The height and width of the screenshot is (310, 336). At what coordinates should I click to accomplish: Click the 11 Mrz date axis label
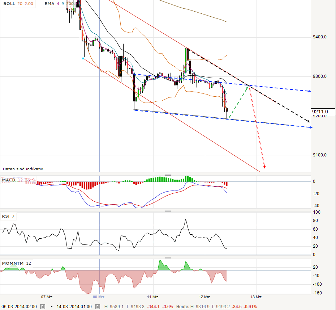152,297
